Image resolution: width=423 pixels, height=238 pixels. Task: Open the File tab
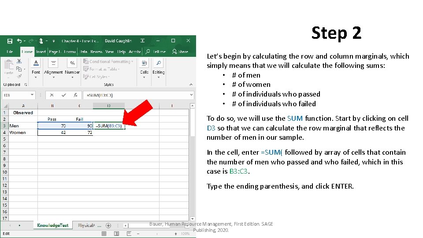9,52
